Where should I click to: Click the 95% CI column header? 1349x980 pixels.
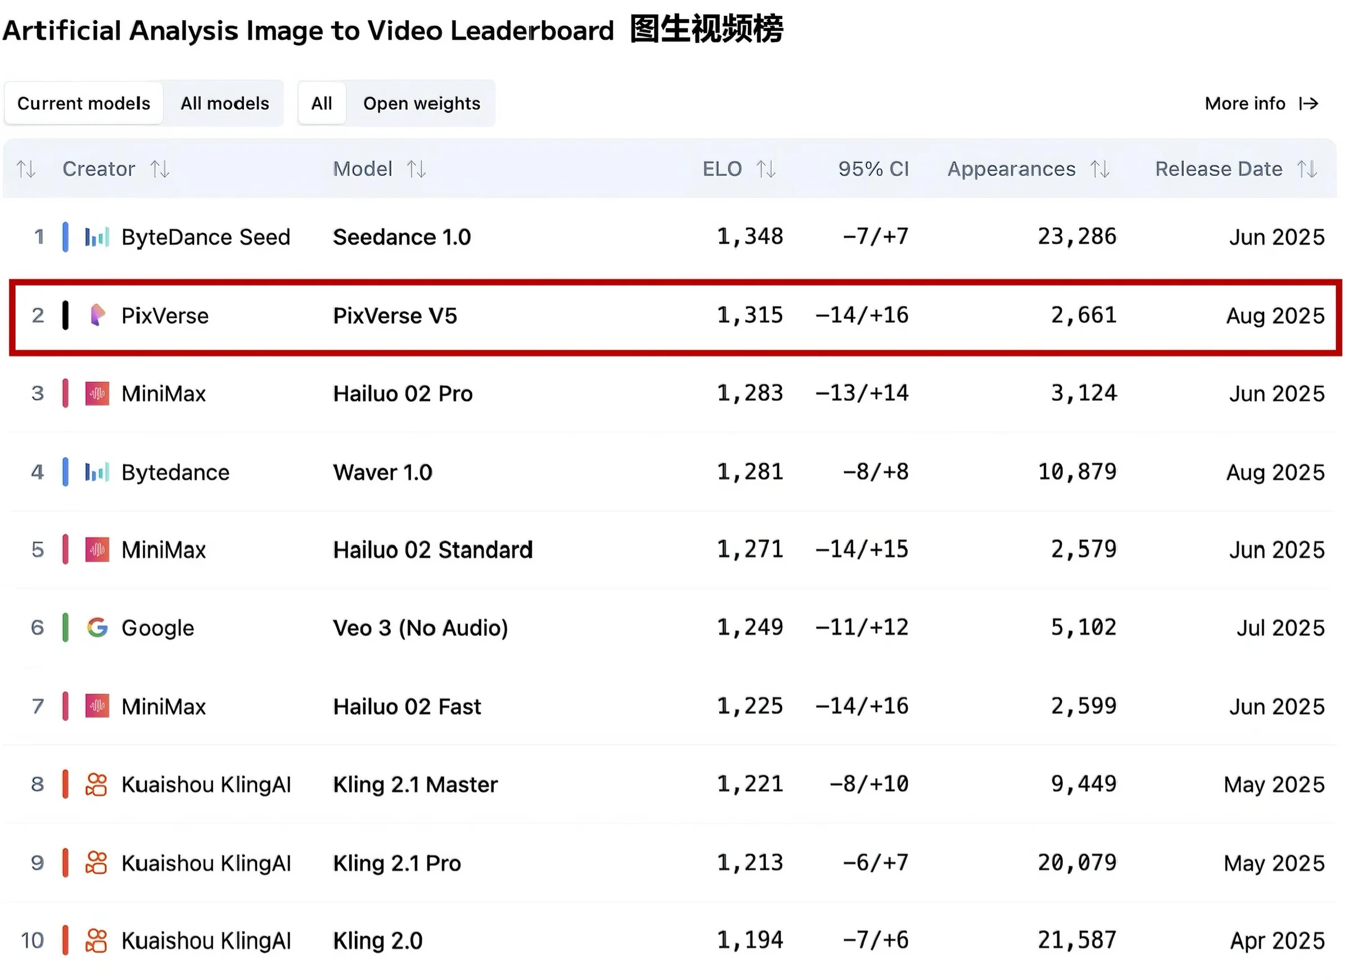[873, 169]
